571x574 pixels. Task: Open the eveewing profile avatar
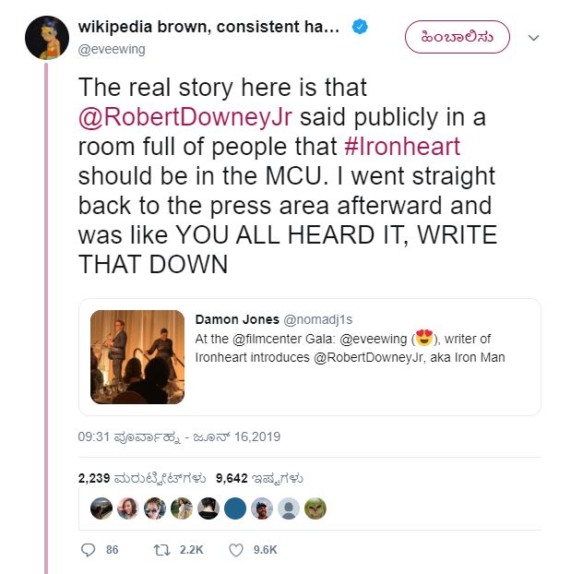tap(46, 38)
